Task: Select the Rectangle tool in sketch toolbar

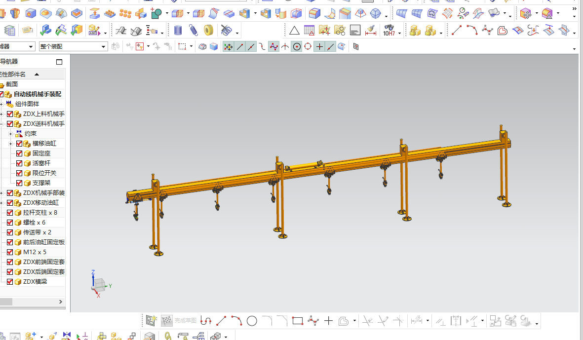Action: [x=297, y=321]
